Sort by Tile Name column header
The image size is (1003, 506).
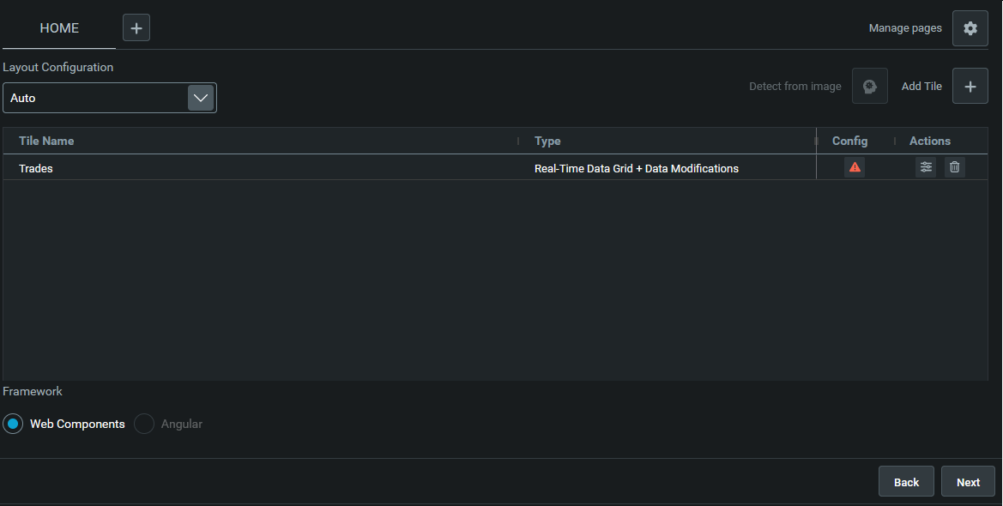(46, 141)
